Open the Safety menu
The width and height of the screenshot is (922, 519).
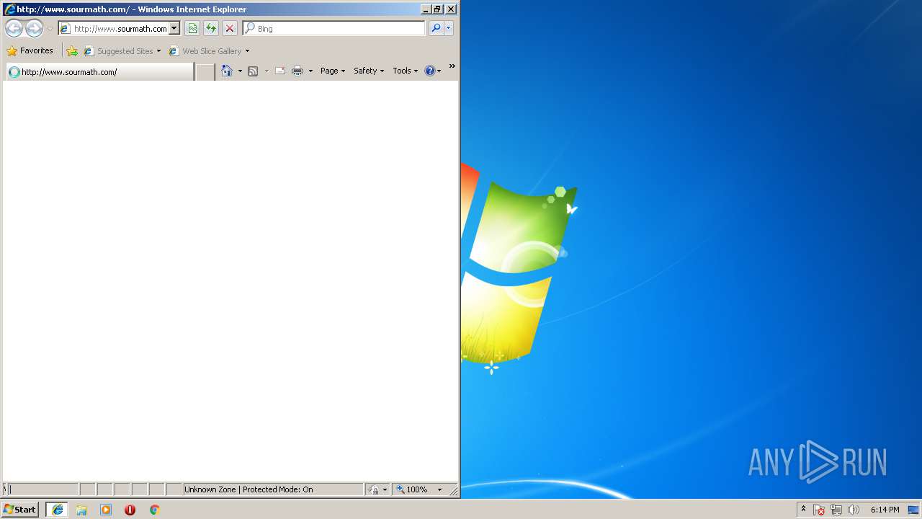point(369,71)
